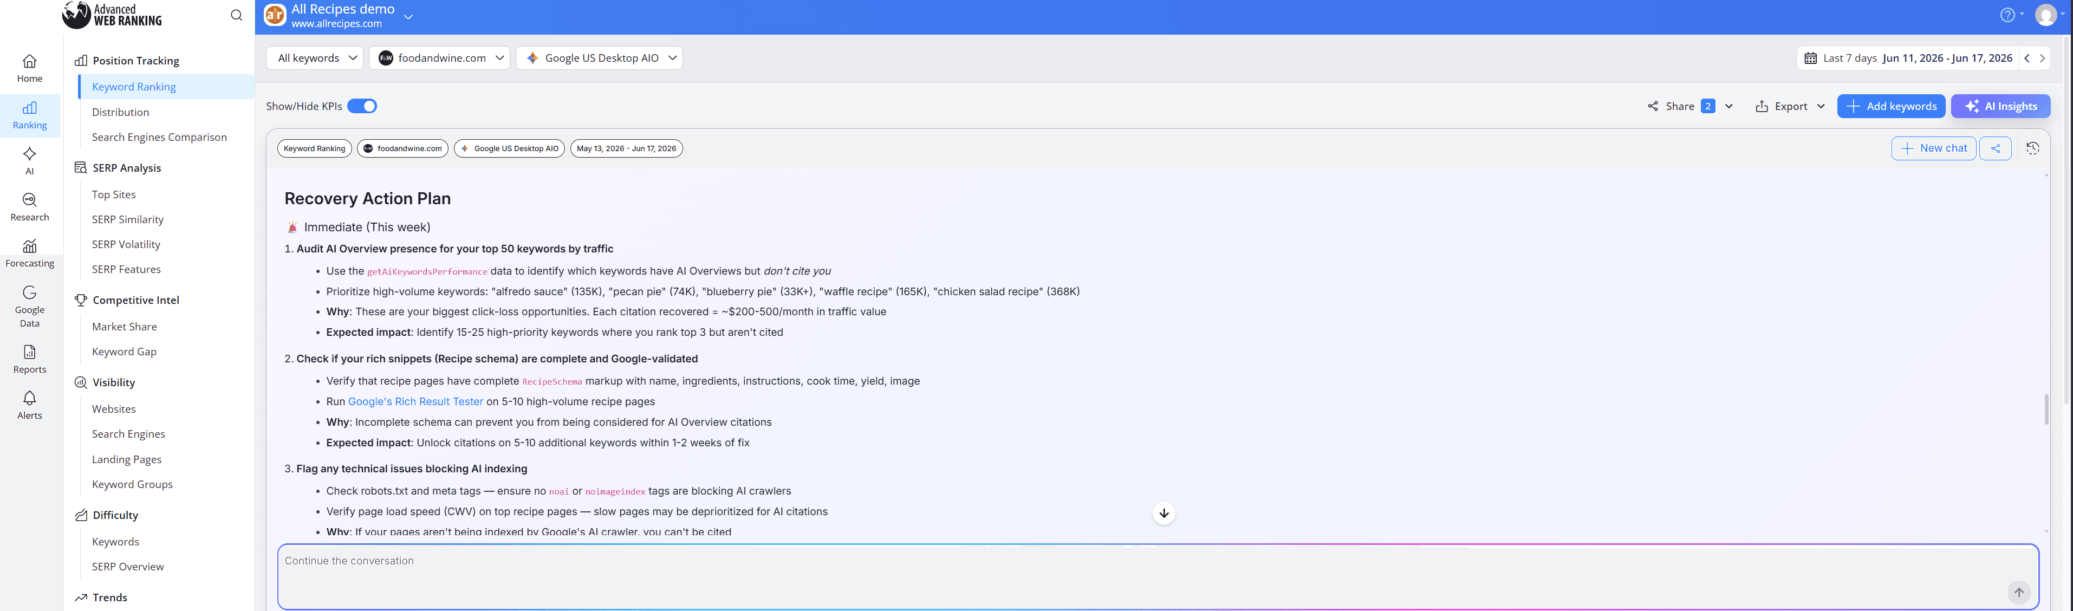This screenshot has height=611, width=2073.
Task: Click the Advanced Web Ranking logo
Action: point(112,15)
